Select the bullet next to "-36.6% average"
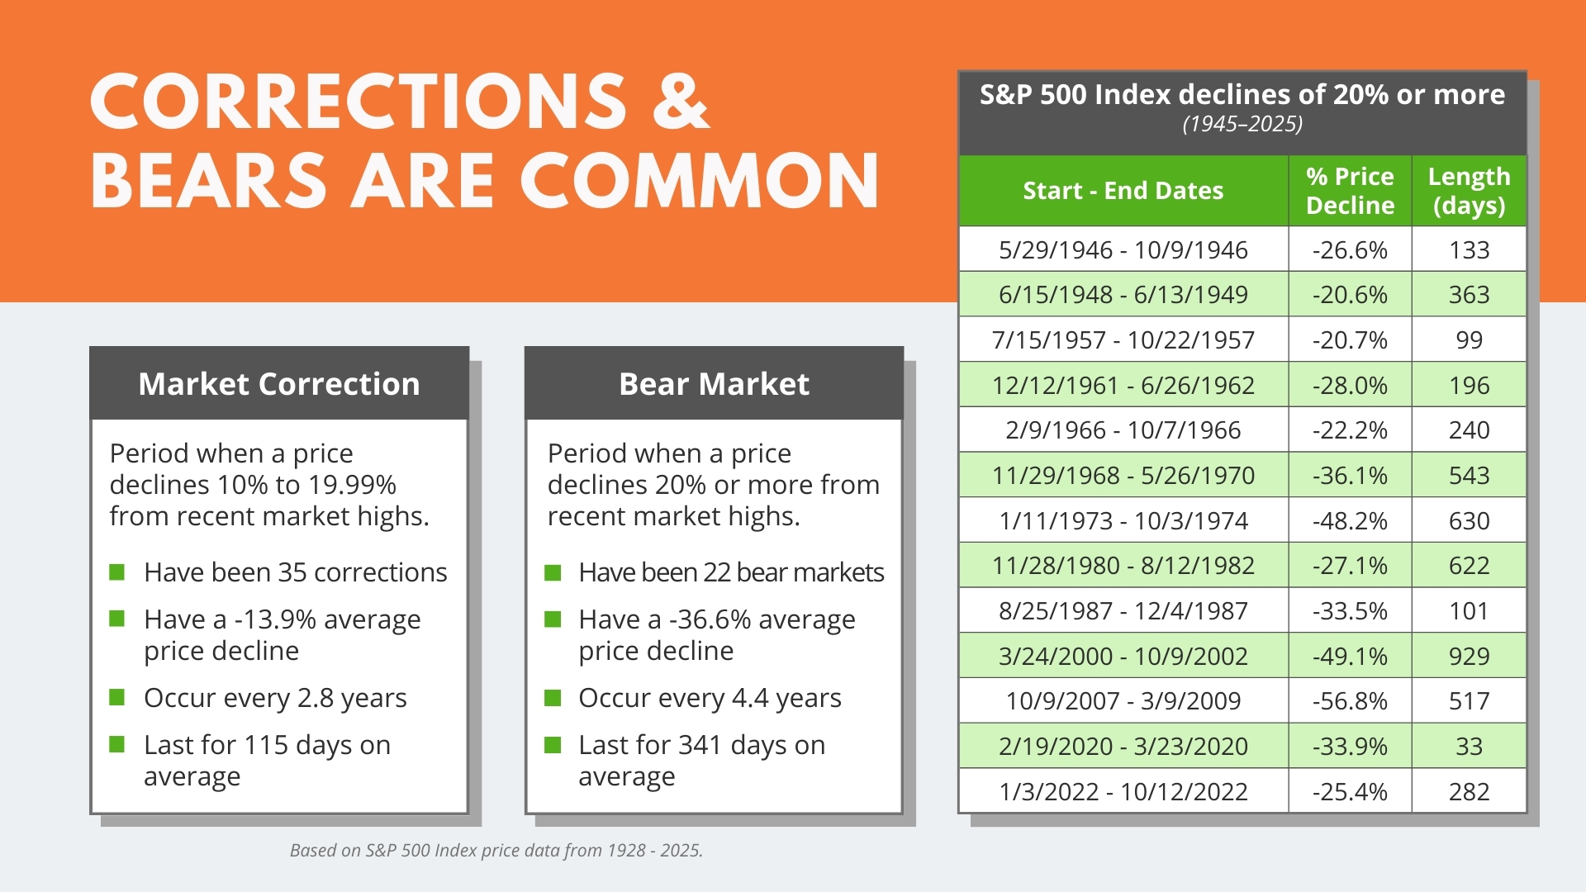This screenshot has width=1586, height=892. pos(553,619)
